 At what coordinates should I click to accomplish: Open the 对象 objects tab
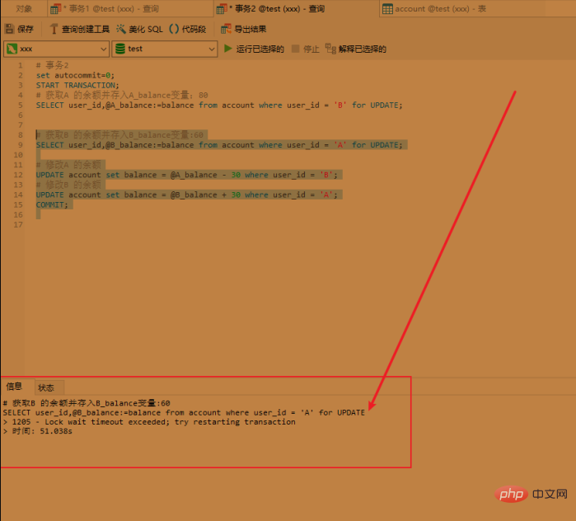[x=24, y=9]
